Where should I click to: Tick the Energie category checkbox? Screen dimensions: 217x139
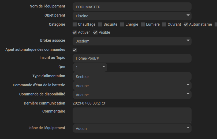click(x=122, y=25)
